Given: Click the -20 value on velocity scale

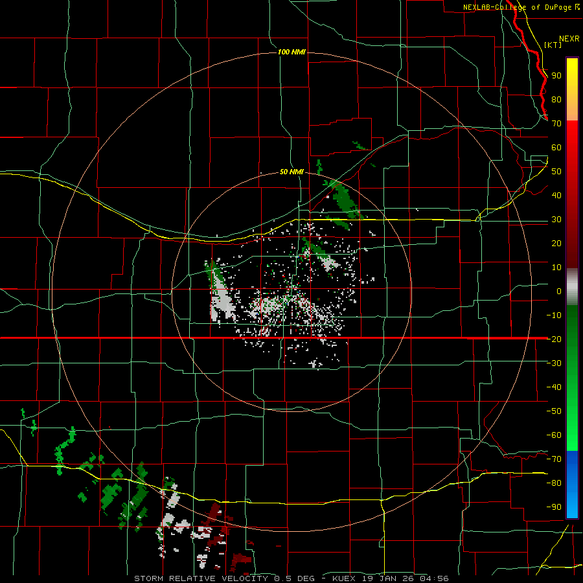Looking at the screenshot, I should coord(554,339).
